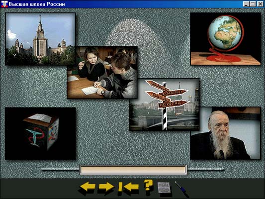The width and height of the screenshot is (265, 199).
Task: Select the rotating globe picture
Action: coord(225,39)
